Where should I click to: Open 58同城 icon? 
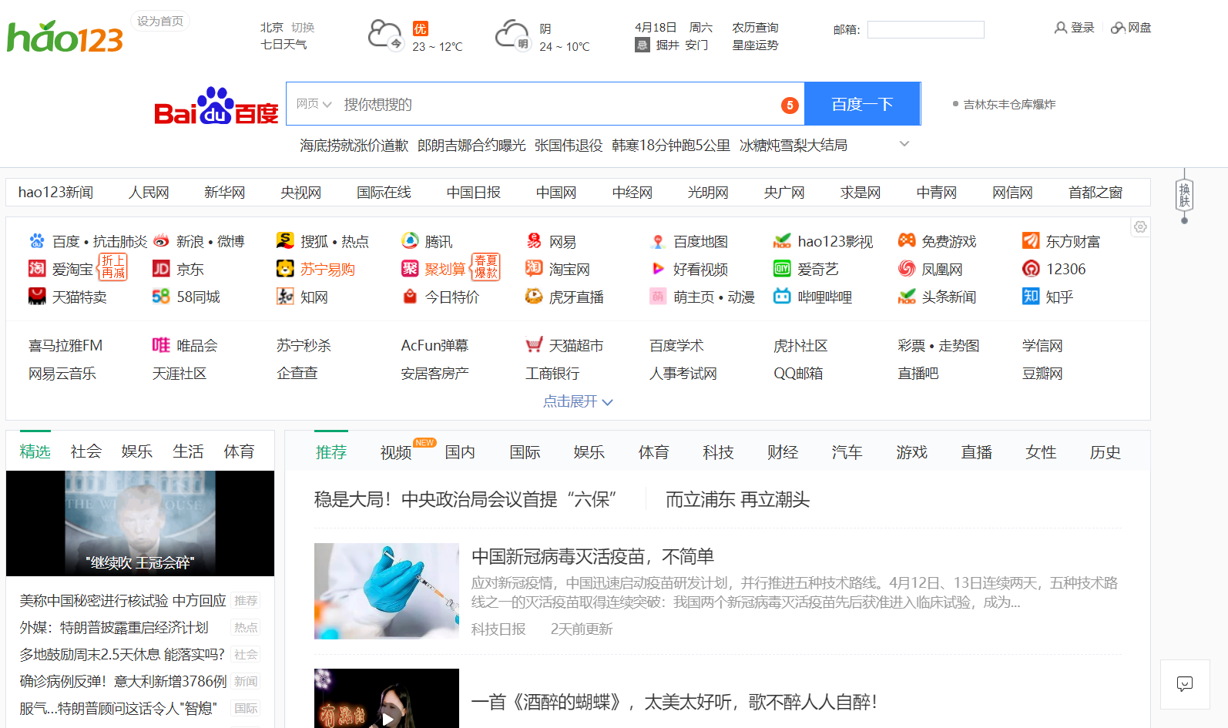tap(161, 296)
